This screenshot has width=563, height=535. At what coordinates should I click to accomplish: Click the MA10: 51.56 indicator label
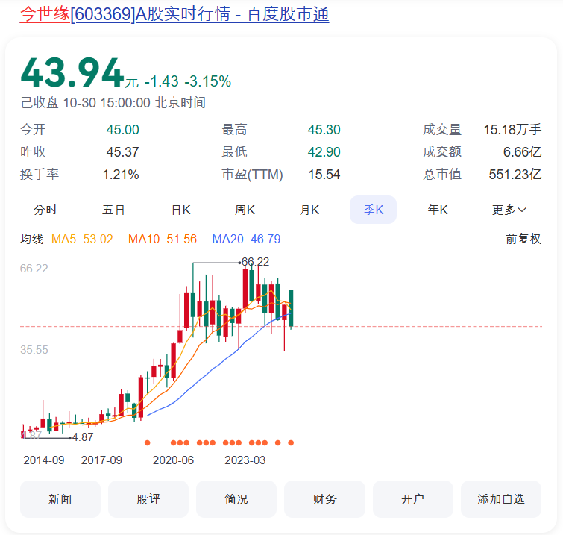(x=163, y=239)
